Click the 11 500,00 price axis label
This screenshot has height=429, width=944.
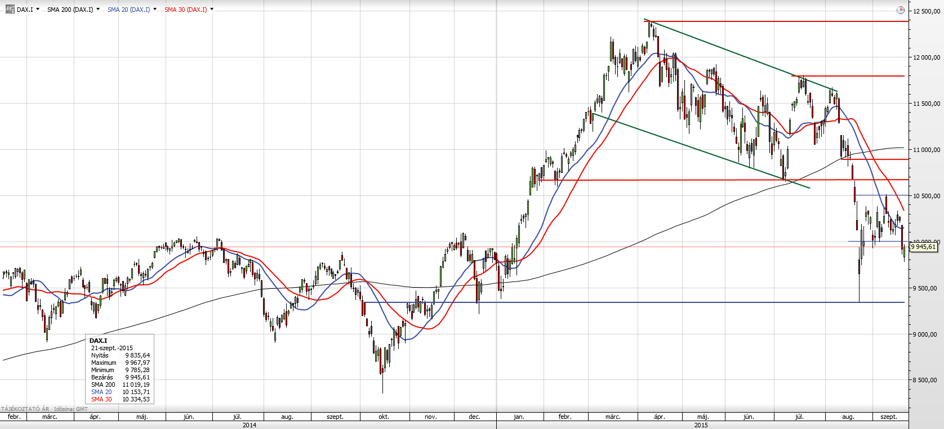(x=927, y=104)
